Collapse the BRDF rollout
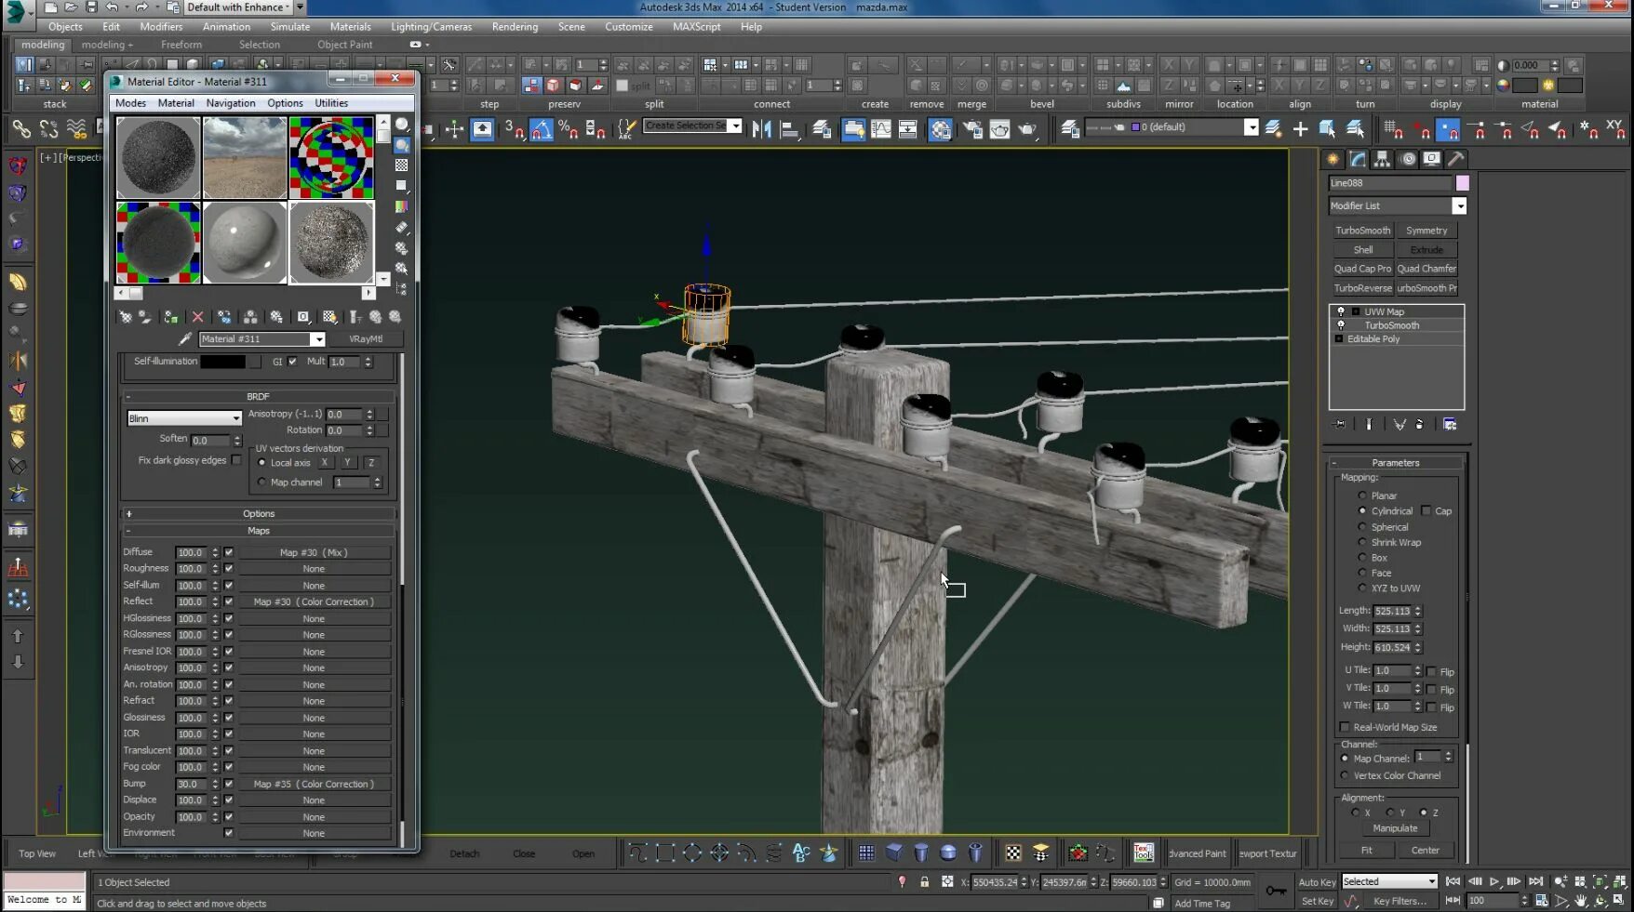This screenshot has width=1634, height=912. [259, 397]
